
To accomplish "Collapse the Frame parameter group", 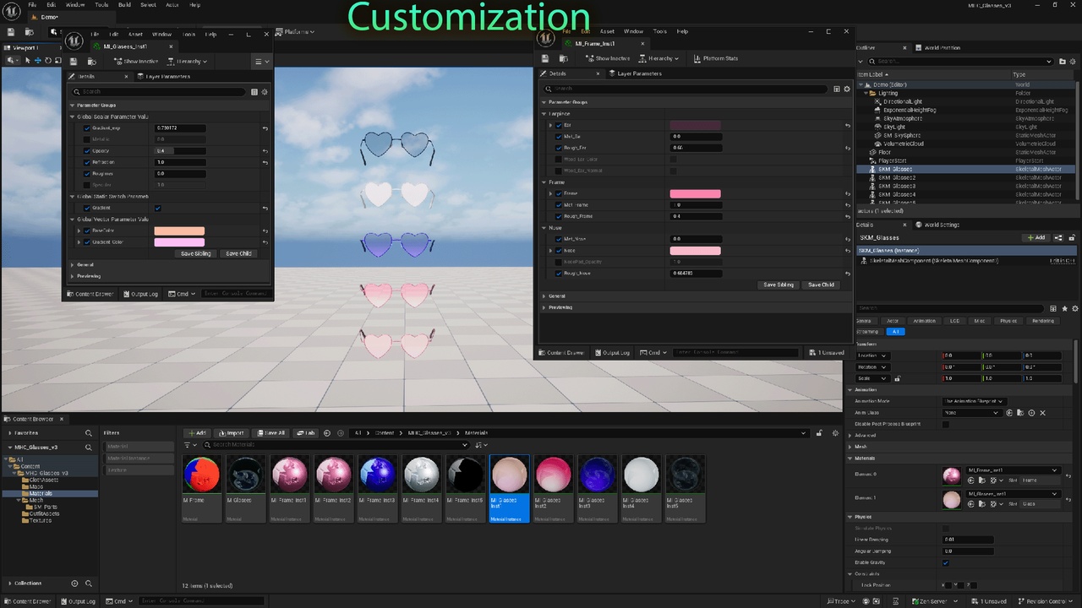I will tap(544, 182).
